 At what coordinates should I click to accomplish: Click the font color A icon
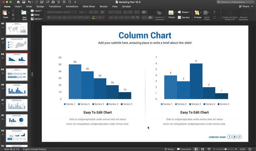point(101,17)
